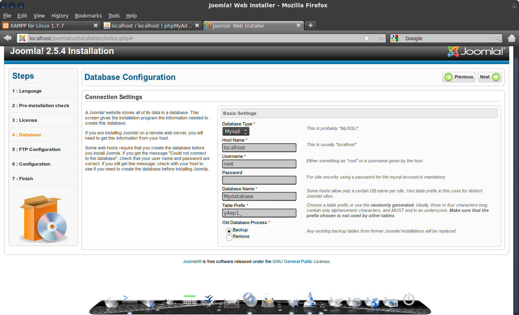This screenshot has height=315, width=519.
Task: Click the Joomla site icon in address bar
Action: 22,38
